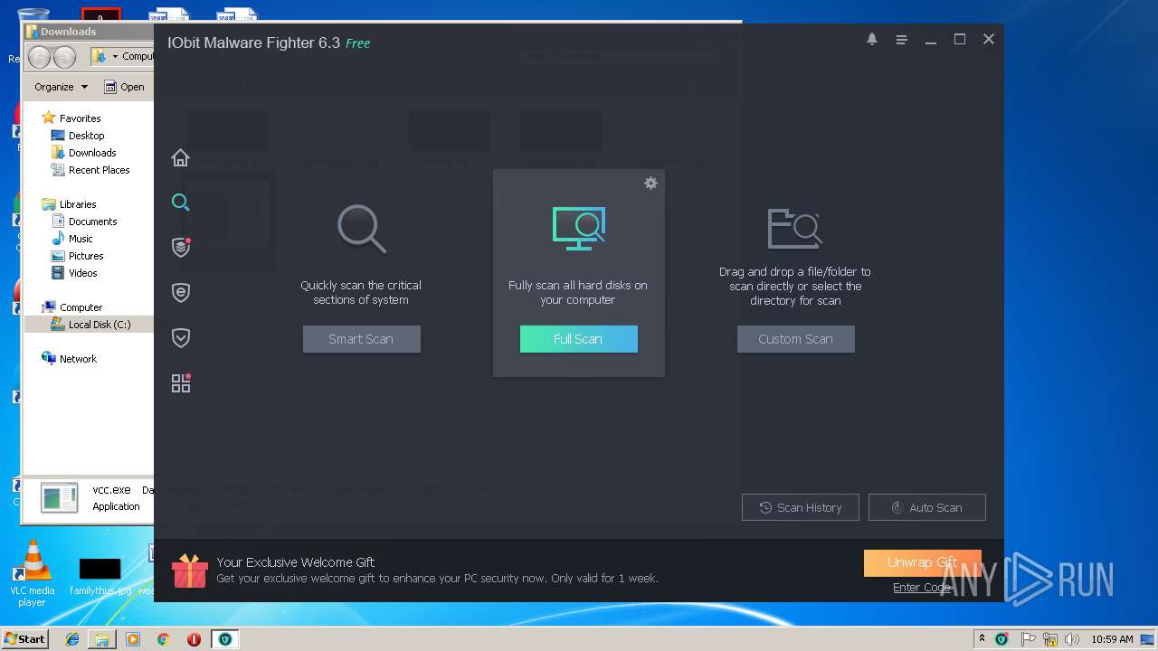Click Back arrow in Downloads explorer window

click(39, 57)
